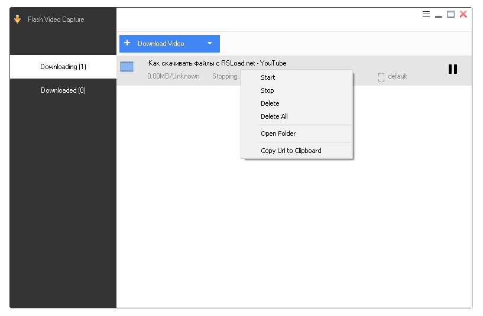Click the plus icon beside Download Video

pyautogui.click(x=127, y=43)
